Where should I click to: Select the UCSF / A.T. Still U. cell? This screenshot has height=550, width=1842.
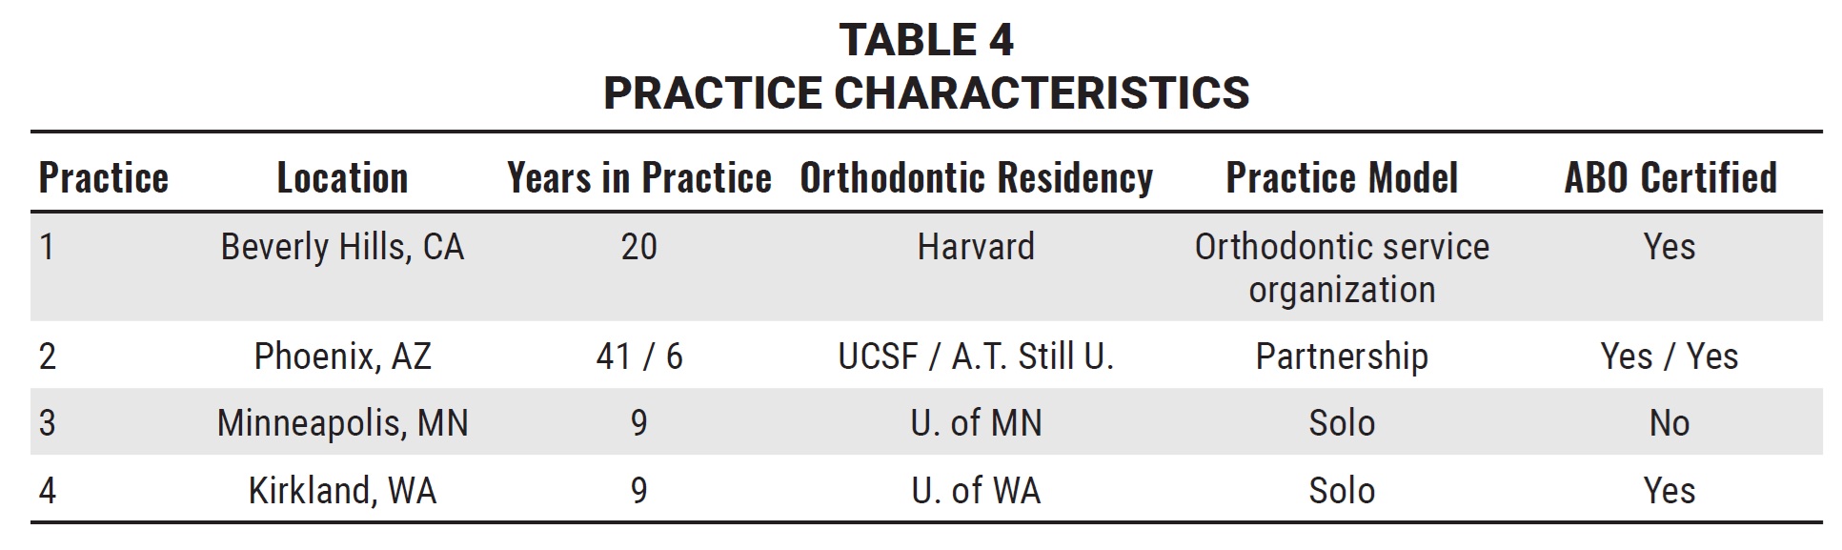point(976,356)
